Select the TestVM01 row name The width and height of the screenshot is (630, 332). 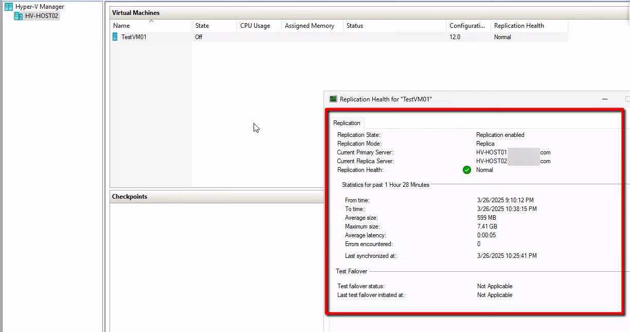point(134,37)
